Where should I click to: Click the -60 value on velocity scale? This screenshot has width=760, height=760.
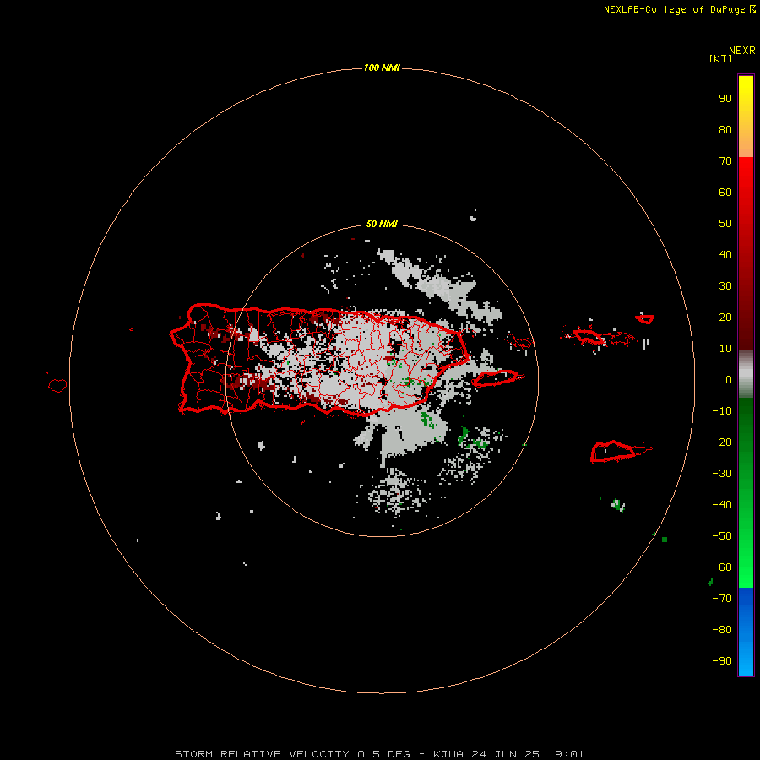[722, 567]
